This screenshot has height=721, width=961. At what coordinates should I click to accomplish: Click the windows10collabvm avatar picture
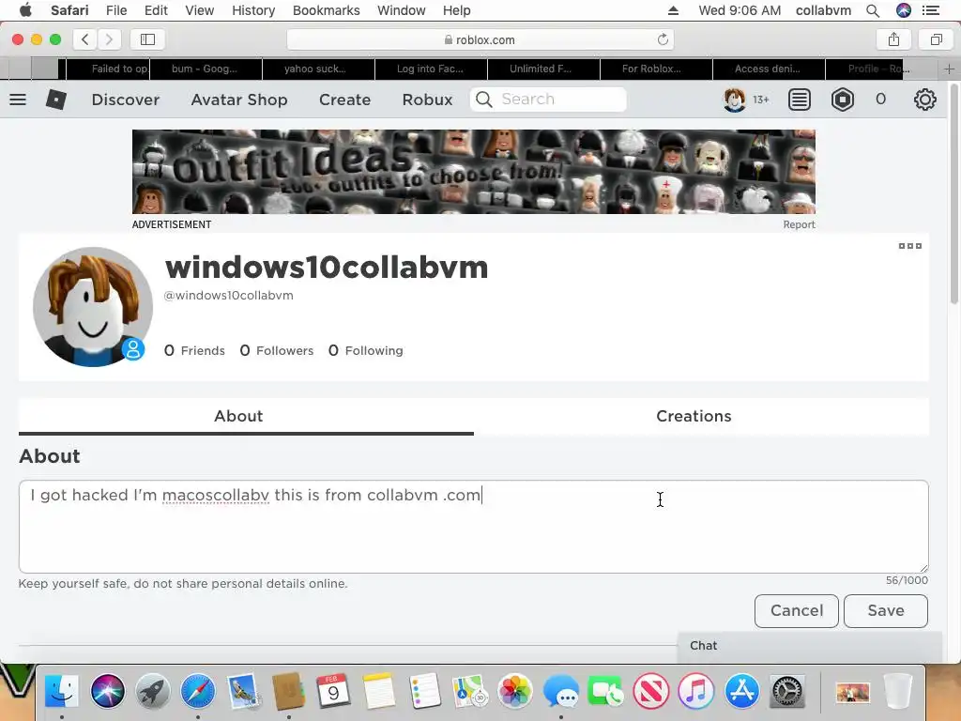tap(93, 307)
